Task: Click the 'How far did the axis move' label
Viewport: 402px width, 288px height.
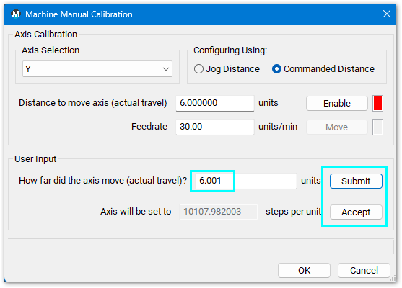Action: 102,181
